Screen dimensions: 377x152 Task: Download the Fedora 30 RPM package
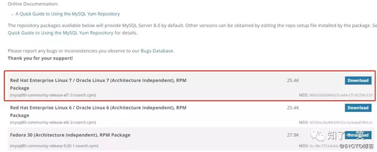pos(358,135)
